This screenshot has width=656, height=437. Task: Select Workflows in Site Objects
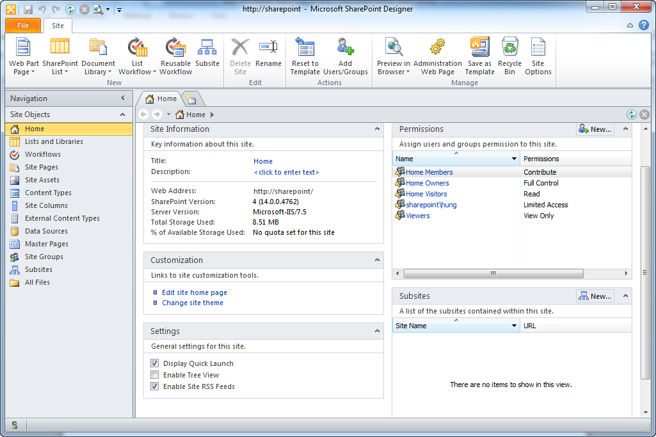point(68,154)
